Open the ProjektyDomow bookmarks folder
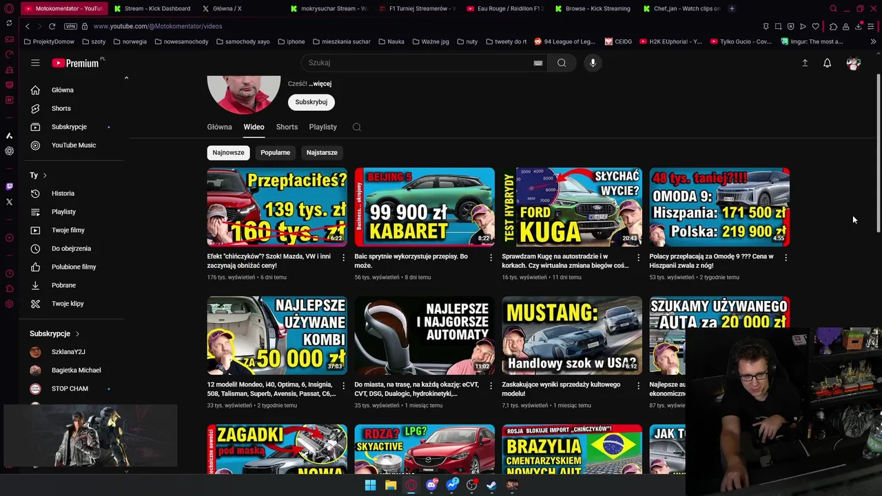882x496 pixels. (48, 41)
